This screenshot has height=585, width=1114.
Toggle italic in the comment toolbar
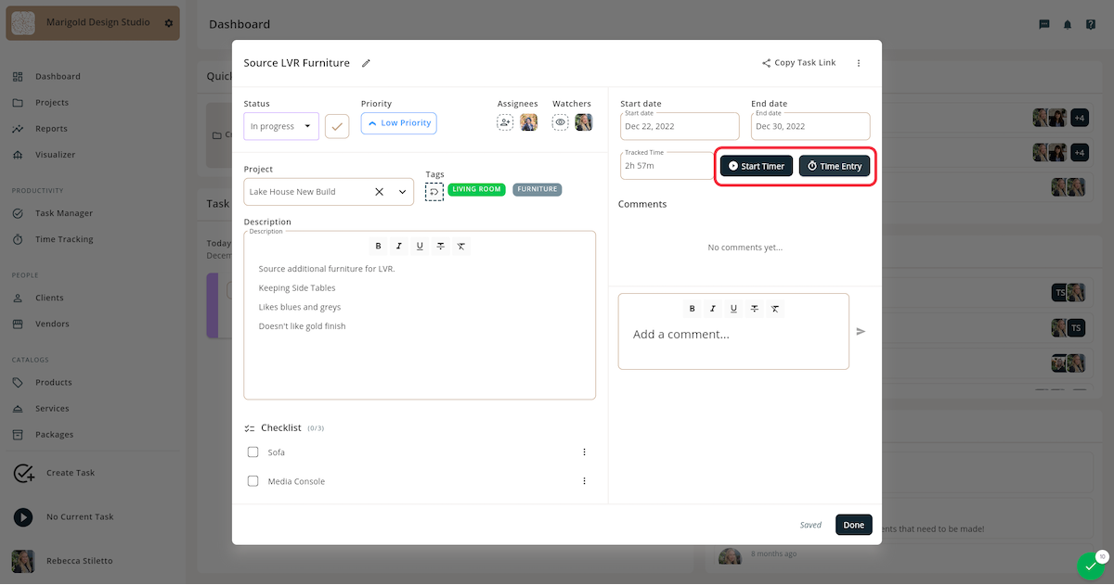(713, 309)
